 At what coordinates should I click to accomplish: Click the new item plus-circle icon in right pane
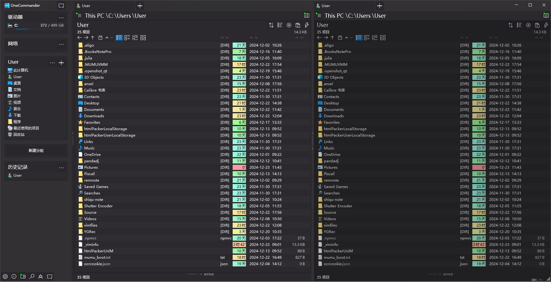pyautogui.click(x=528, y=25)
